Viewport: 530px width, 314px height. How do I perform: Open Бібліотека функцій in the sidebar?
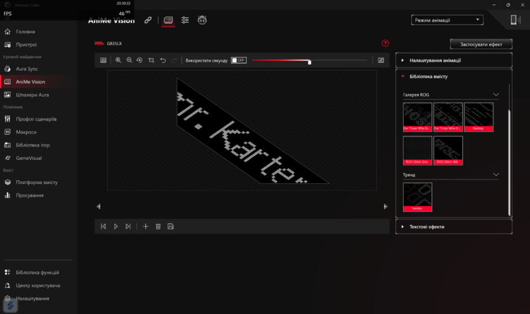coord(39,273)
